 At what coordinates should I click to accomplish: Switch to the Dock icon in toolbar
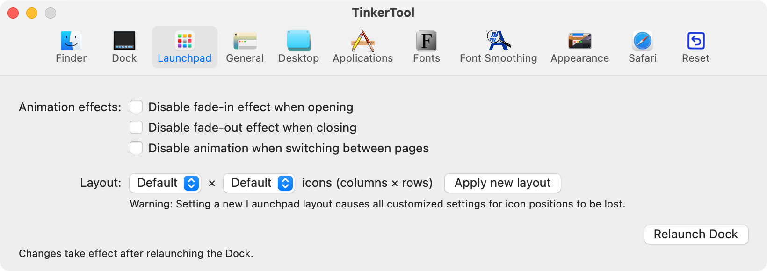click(x=123, y=44)
